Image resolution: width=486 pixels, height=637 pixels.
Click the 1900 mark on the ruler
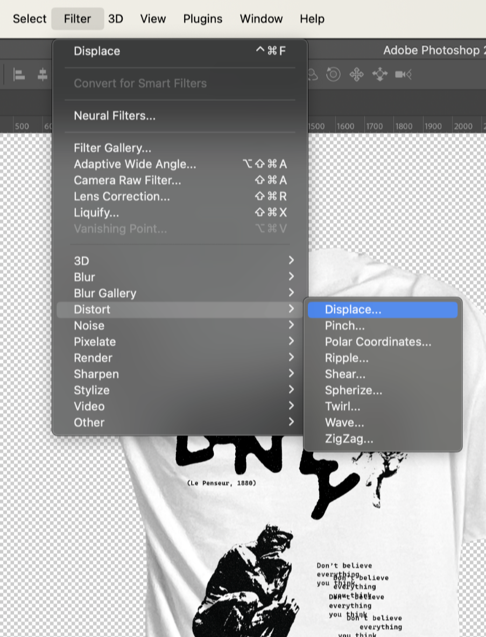coord(433,127)
